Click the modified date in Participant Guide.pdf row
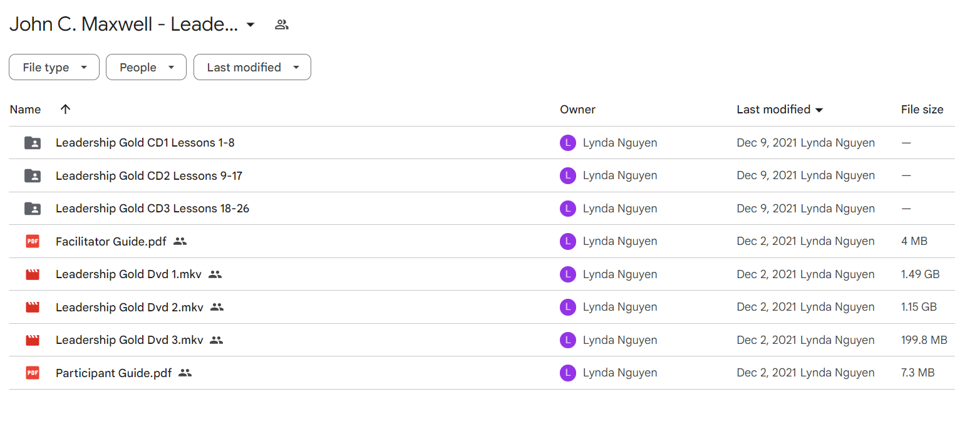This screenshot has height=441, width=955. [x=767, y=373]
